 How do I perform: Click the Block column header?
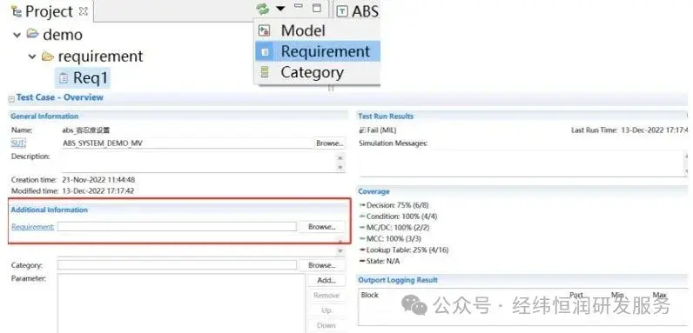pyautogui.click(x=369, y=295)
